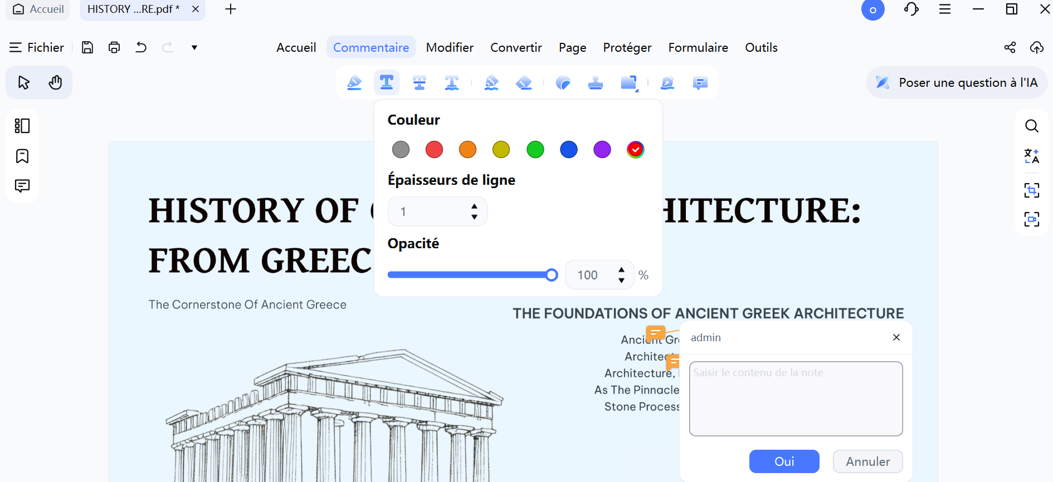Select the highlighter tool
This screenshot has height=482, width=1053.
354,83
